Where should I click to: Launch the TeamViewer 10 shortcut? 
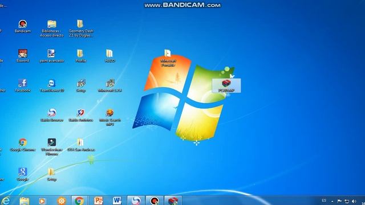(x=52, y=85)
